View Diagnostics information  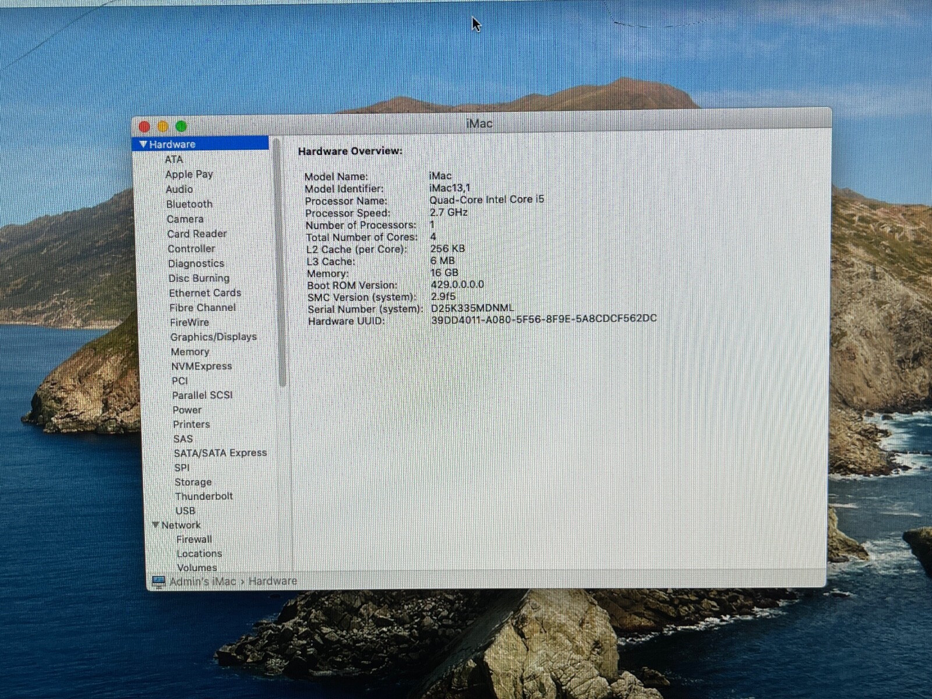point(196,263)
